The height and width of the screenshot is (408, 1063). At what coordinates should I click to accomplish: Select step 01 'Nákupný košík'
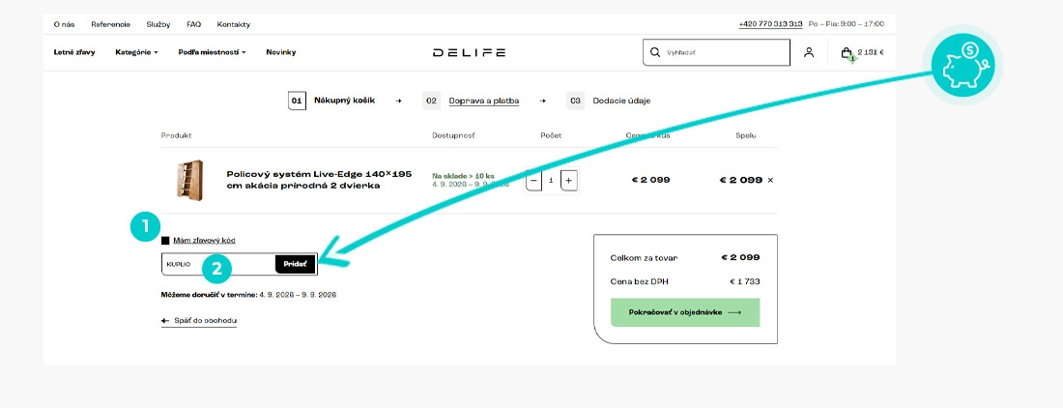[331, 101]
